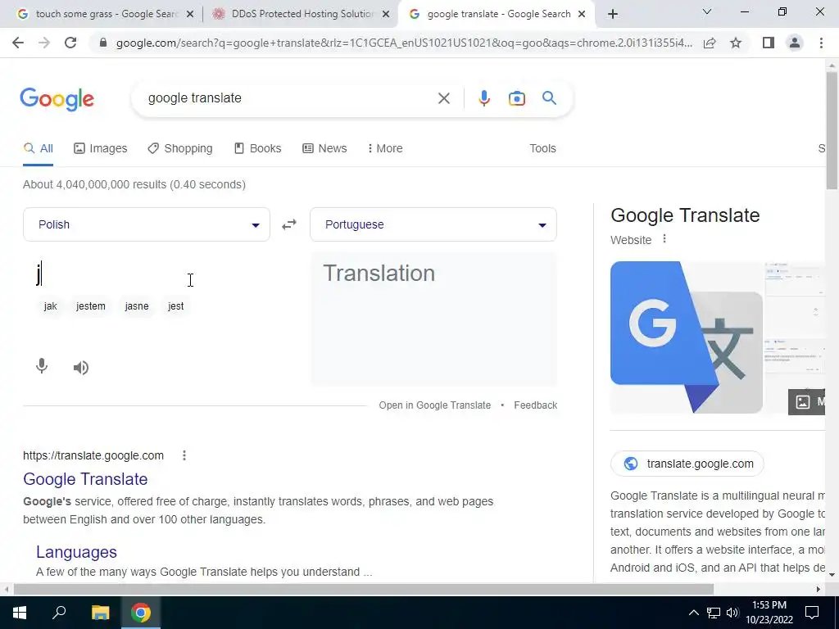Bookmark this page with star icon
Viewport: 839px width, 629px height.
click(x=736, y=43)
